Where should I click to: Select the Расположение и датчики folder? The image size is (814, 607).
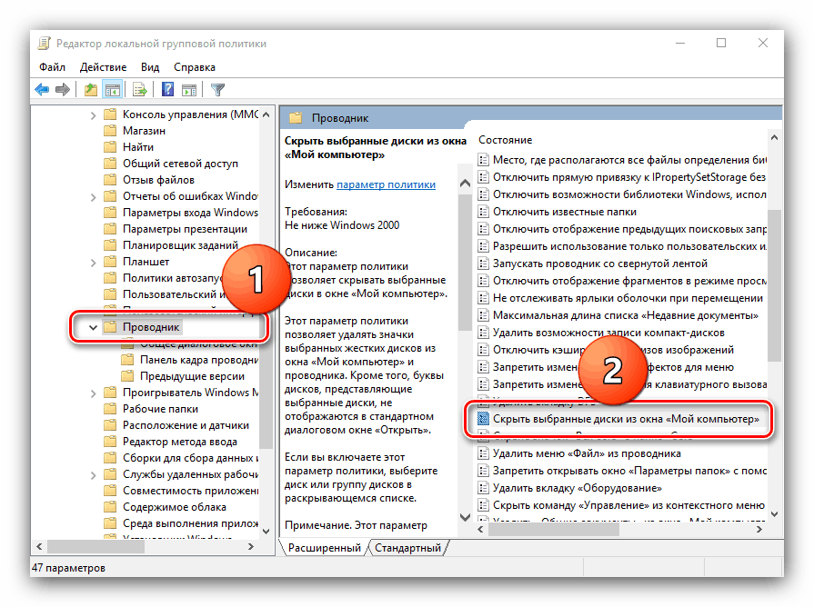tap(186, 425)
